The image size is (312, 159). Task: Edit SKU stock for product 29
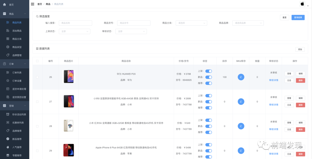[241, 151]
